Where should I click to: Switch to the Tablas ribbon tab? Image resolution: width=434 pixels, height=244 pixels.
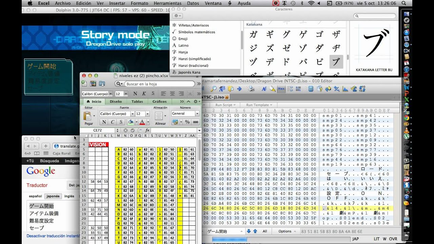pos(137,101)
